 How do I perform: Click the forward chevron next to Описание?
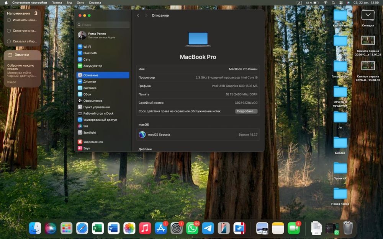pos(146,15)
